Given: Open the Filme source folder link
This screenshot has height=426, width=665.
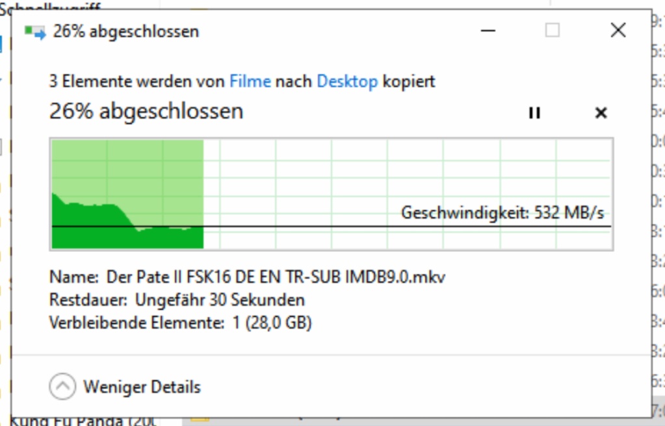Looking at the screenshot, I should [x=250, y=81].
